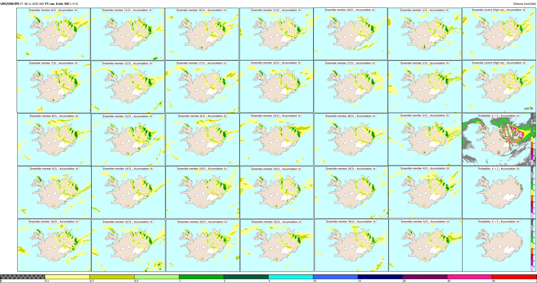The height and width of the screenshot is (283, 537).
Task: Click the olive 0.3–0.5 legend swatch
Action: pos(112,277)
